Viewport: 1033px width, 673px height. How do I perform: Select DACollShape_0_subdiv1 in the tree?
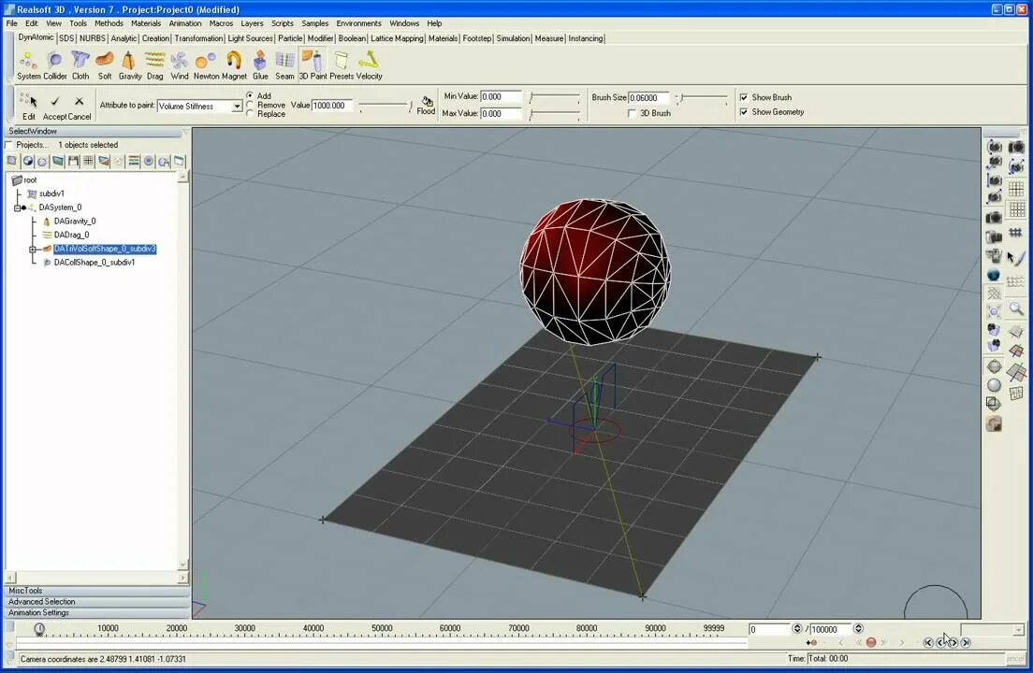point(95,263)
